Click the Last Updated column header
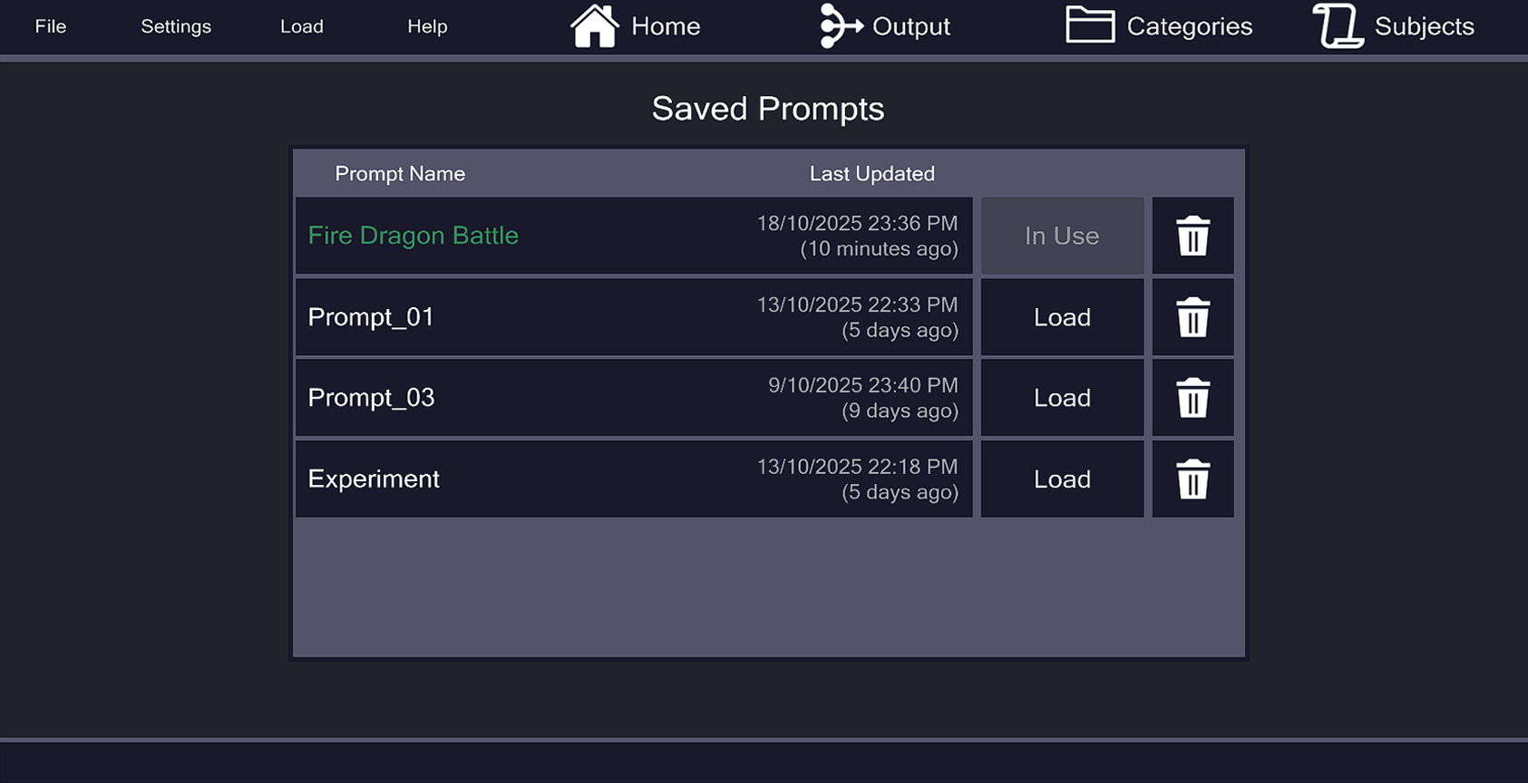The height and width of the screenshot is (783, 1528). tap(871, 174)
